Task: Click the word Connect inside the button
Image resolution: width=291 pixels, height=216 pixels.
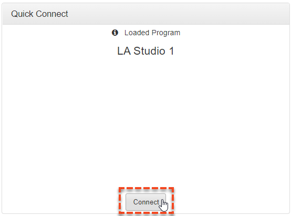Action: tap(146, 202)
